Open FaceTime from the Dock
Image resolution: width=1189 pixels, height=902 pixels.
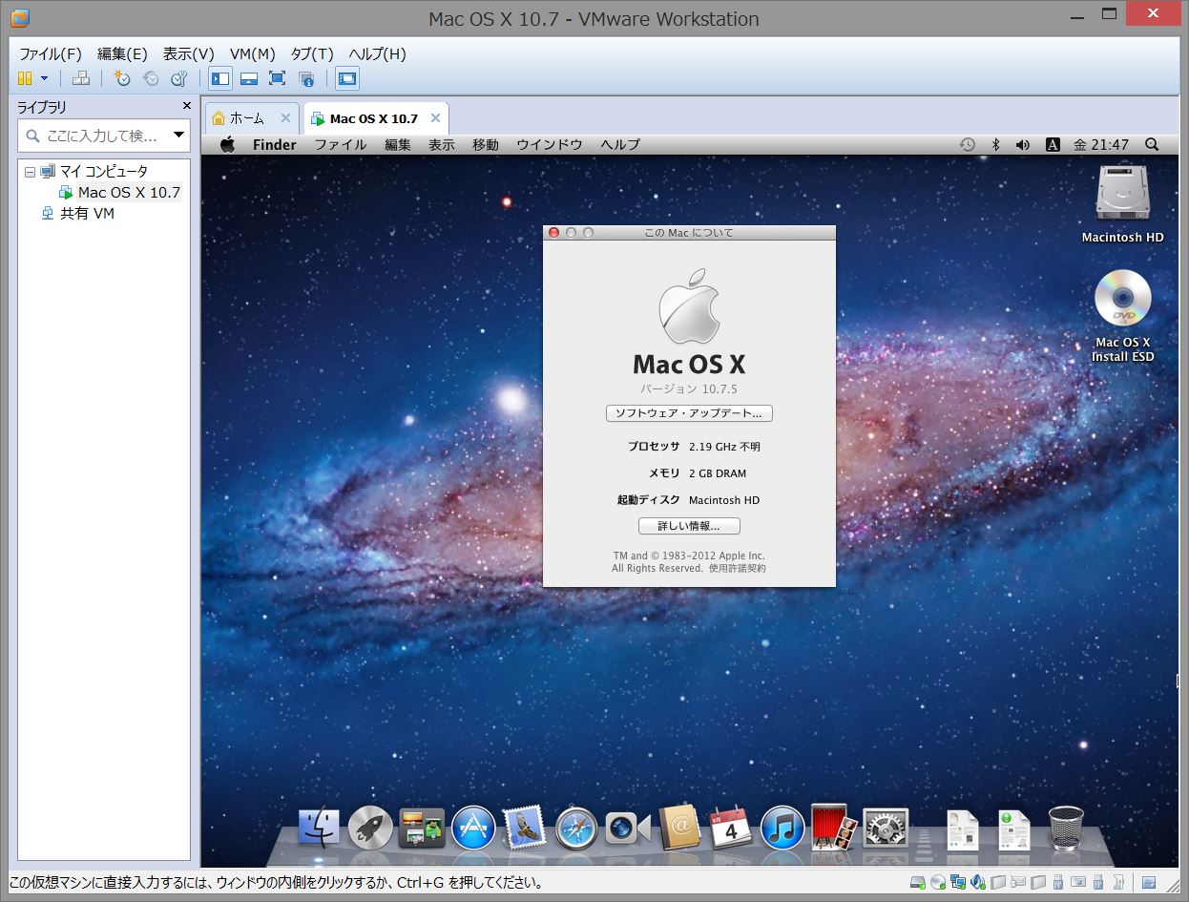[x=628, y=828]
